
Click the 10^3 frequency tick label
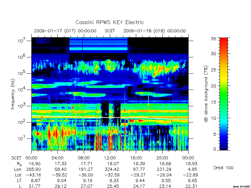tap(22, 106)
